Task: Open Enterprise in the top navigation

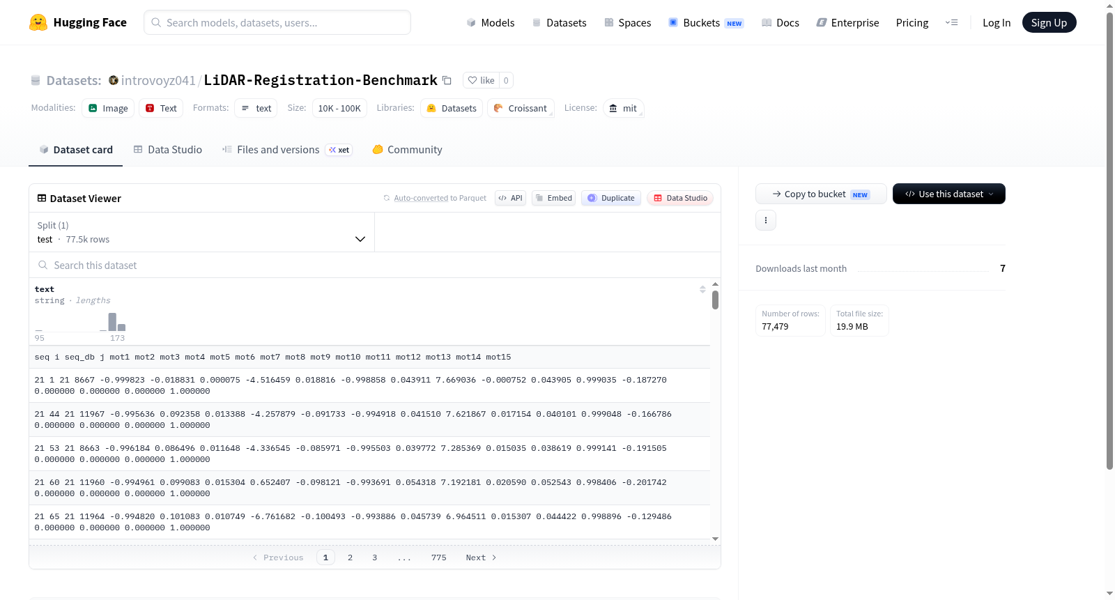Action: pos(847,22)
